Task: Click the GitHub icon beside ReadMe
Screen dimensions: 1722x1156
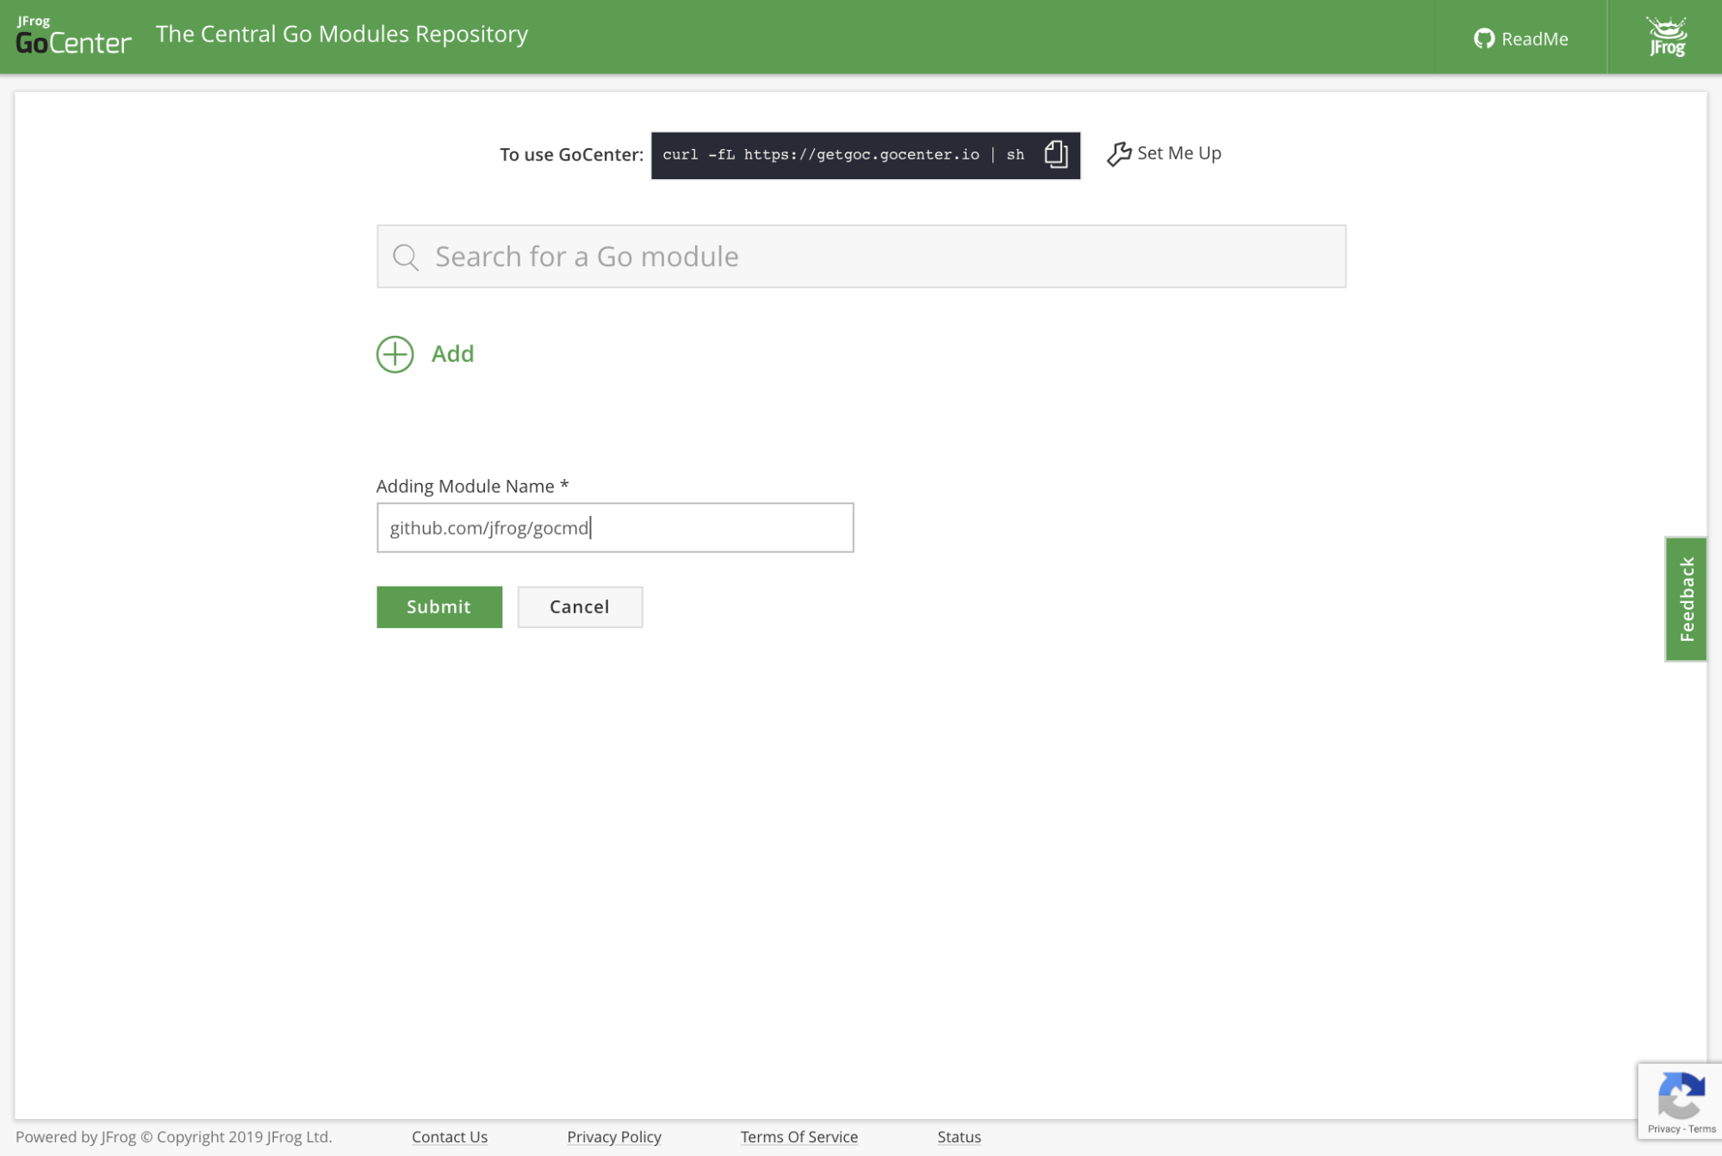Action: click(x=1483, y=39)
